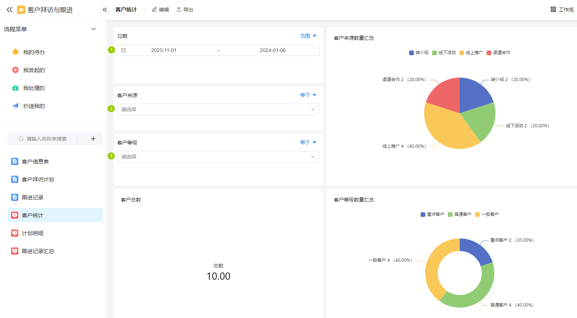Click 客户等级数量汇总 chart title
This screenshot has height=318, width=577.
coord(354,200)
